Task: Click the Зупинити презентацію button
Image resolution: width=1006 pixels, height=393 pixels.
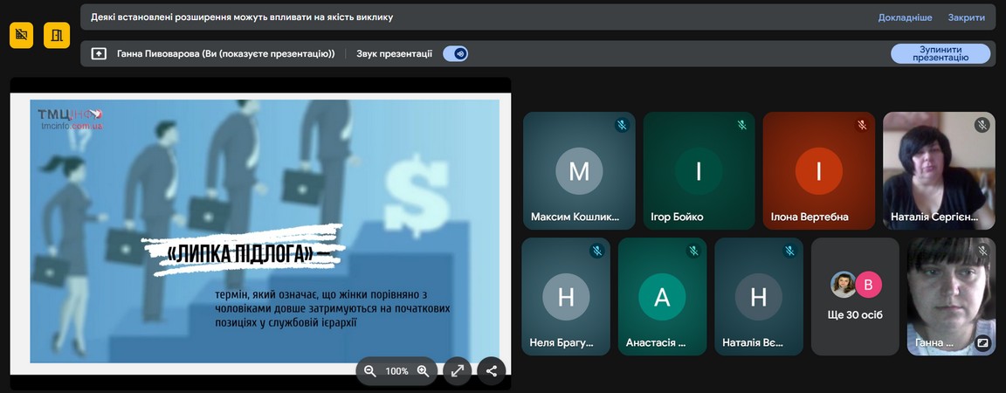Action: click(941, 53)
